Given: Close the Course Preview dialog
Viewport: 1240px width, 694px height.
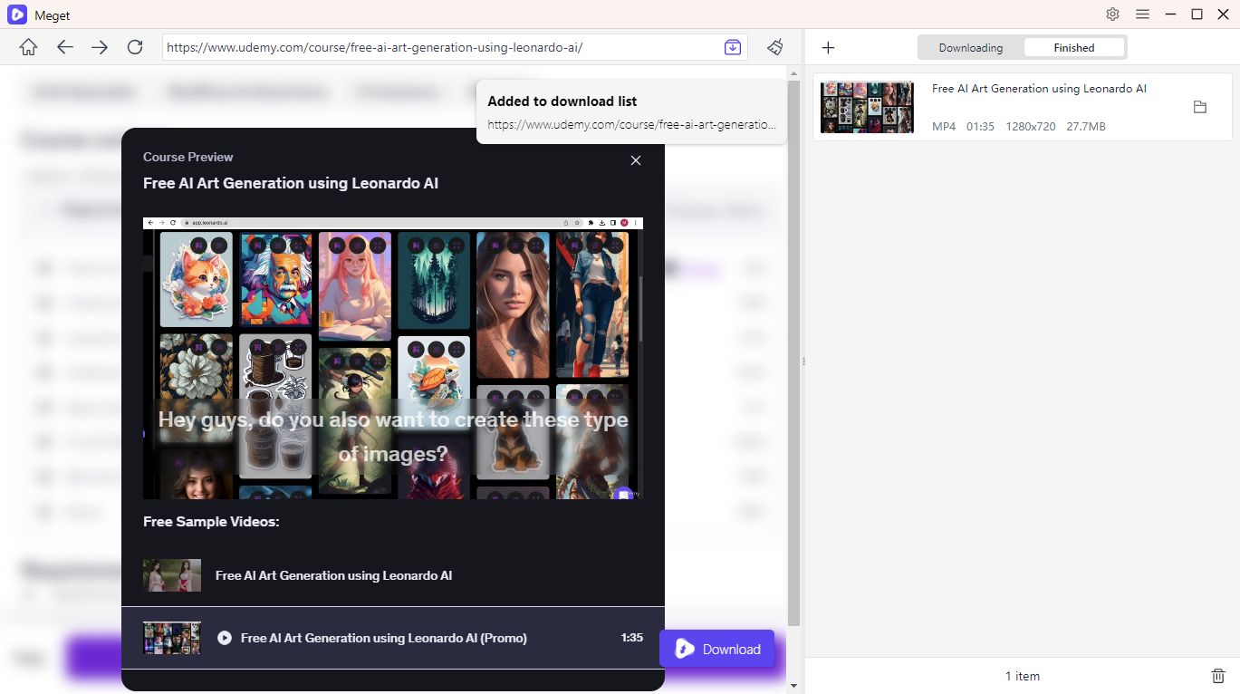Looking at the screenshot, I should (x=636, y=160).
